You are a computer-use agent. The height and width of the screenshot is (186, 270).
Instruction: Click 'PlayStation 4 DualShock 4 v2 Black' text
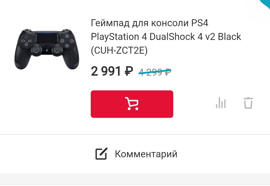(166, 37)
